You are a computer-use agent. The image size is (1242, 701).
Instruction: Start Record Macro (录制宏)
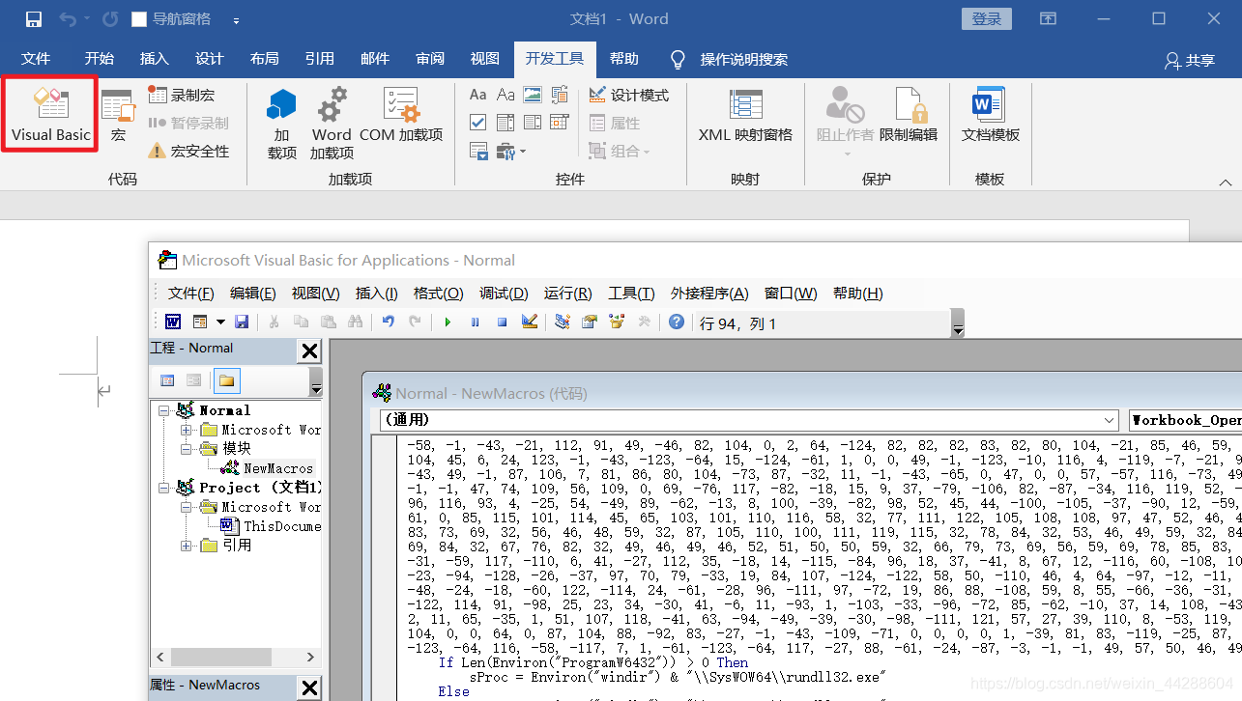coord(182,95)
